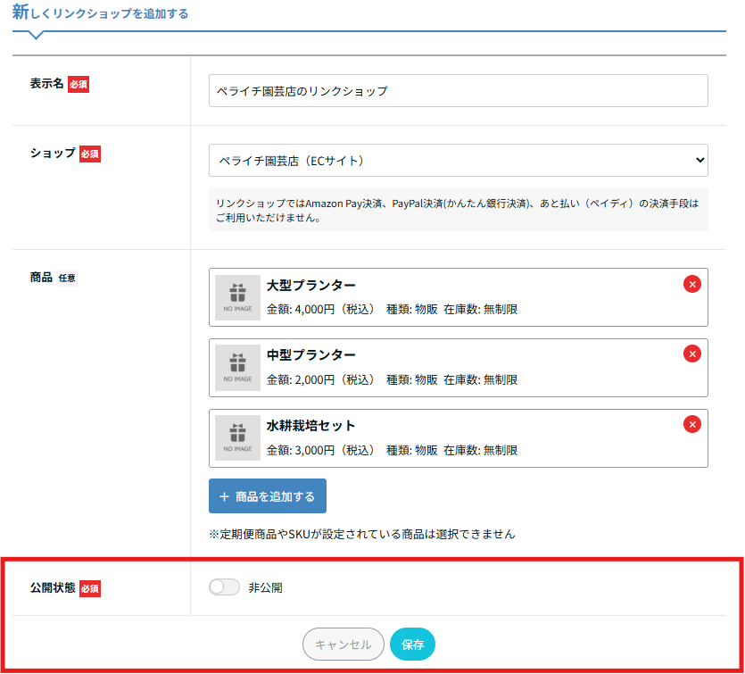The width and height of the screenshot is (745, 674).
Task: Click the 非公開 label beside the switch
Action: [265, 587]
